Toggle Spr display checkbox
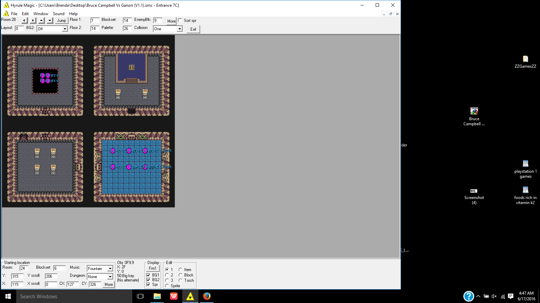The width and height of the screenshot is (540, 303). (148, 284)
